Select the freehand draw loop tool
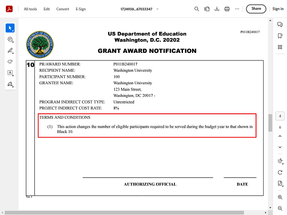The height and width of the screenshot is (215, 287). pos(10,61)
